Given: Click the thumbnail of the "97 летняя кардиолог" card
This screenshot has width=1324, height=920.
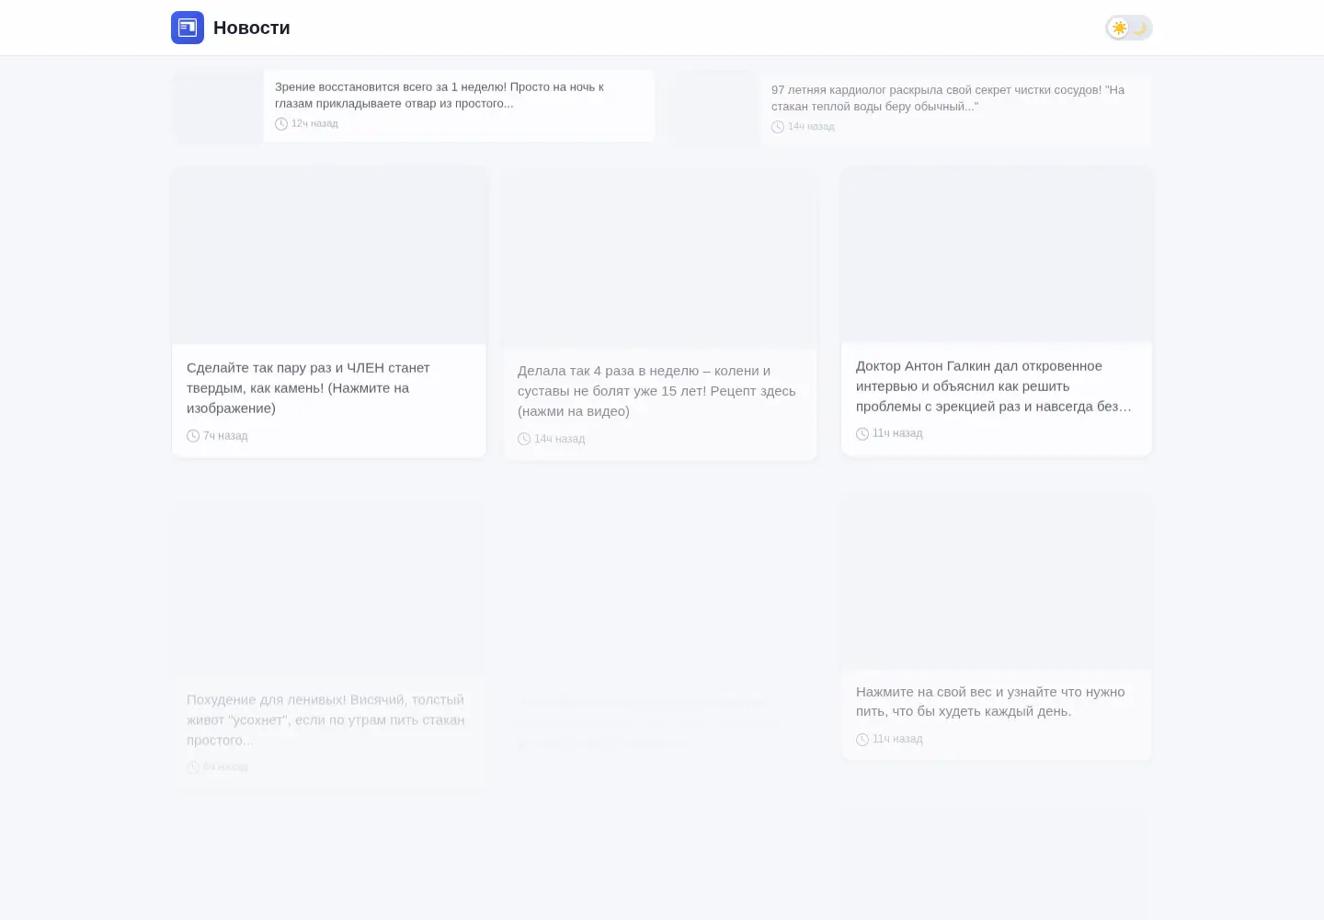Looking at the screenshot, I should click(714, 109).
